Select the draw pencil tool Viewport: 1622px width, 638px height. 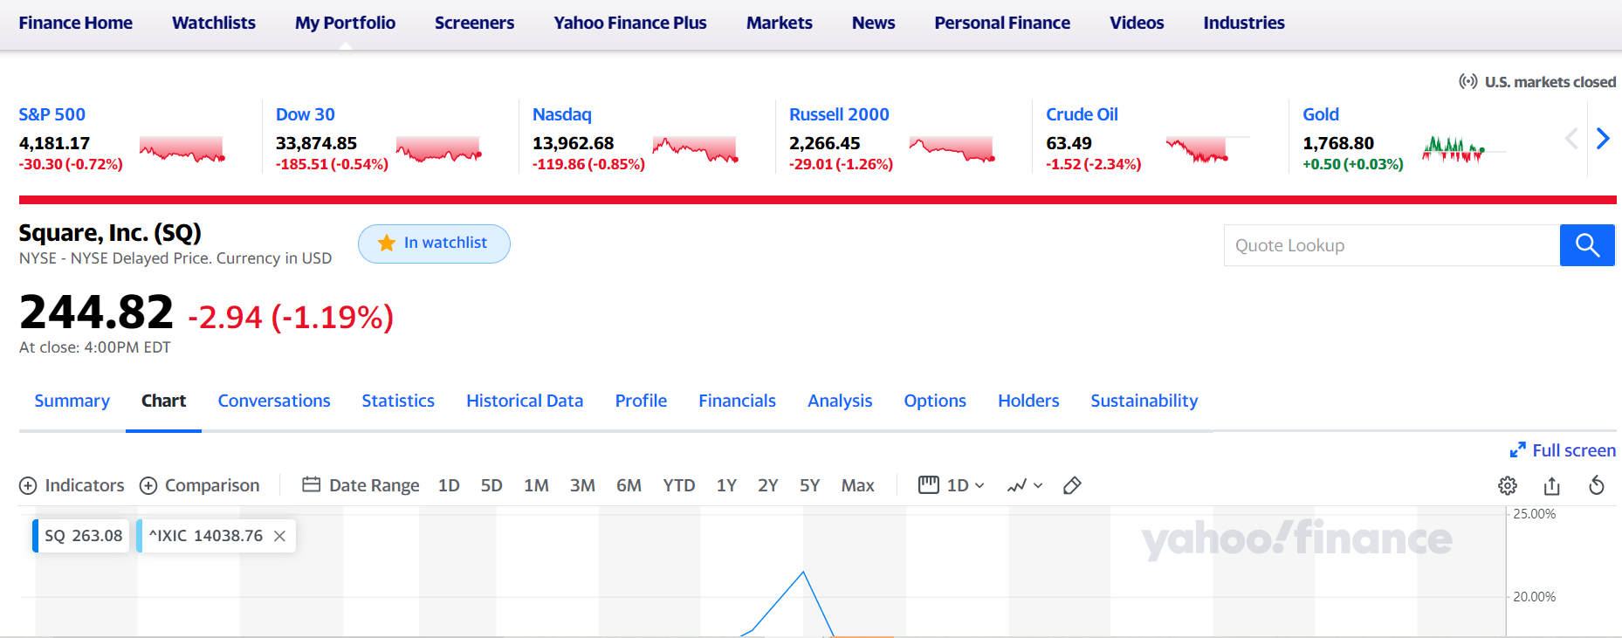pos(1072,485)
